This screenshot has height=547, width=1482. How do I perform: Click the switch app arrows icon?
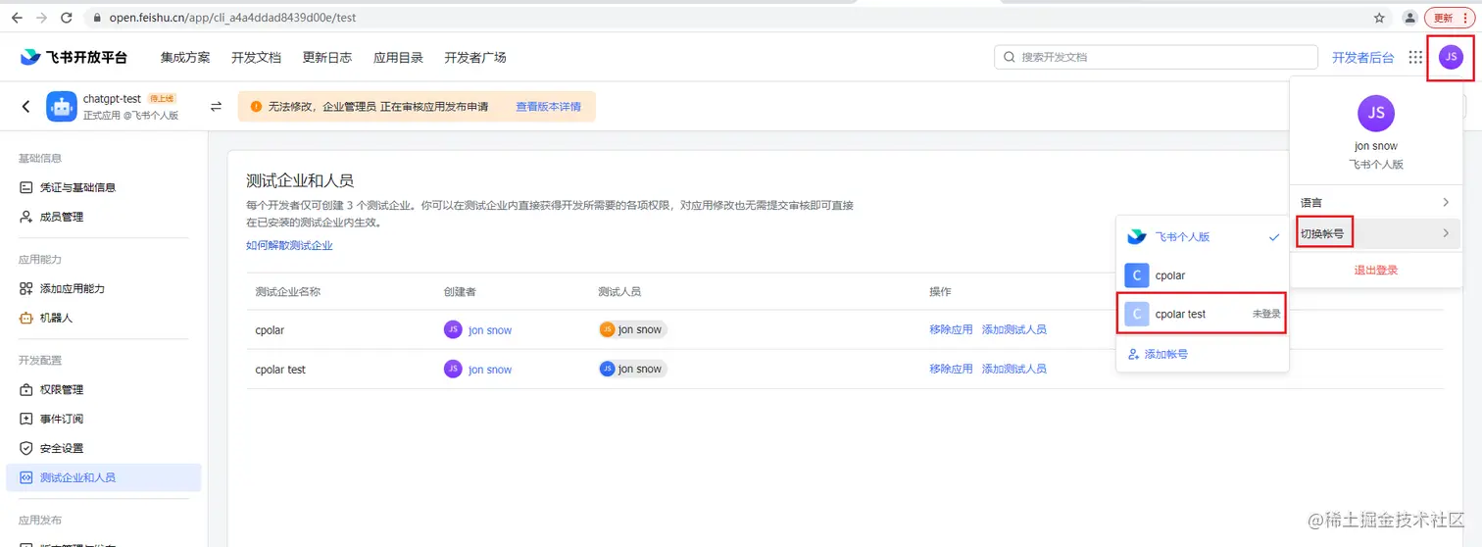[216, 106]
